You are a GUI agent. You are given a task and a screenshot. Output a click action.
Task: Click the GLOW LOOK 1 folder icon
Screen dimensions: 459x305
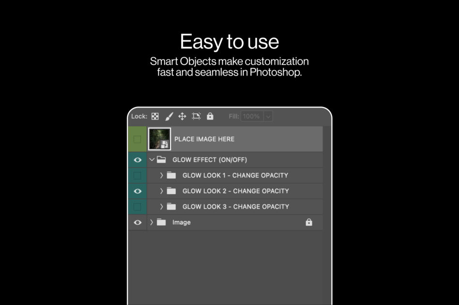pyautogui.click(x=171, y=175)
